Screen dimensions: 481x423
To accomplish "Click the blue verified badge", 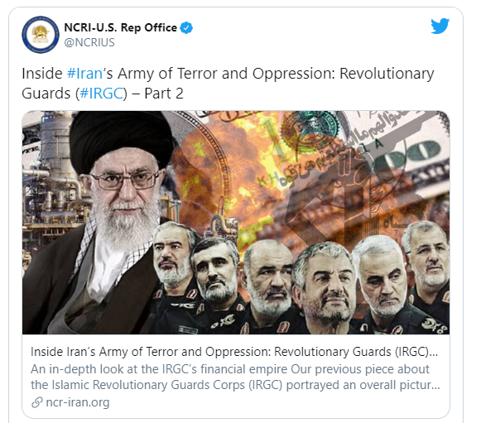I will tap(186, 27).
